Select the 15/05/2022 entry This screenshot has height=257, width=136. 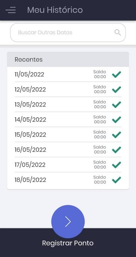click(x=68, y=135)
